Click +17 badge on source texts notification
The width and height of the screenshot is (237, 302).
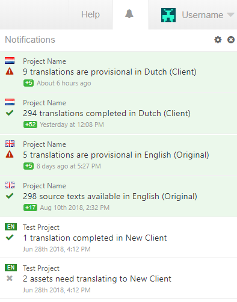tap(30, 208)
